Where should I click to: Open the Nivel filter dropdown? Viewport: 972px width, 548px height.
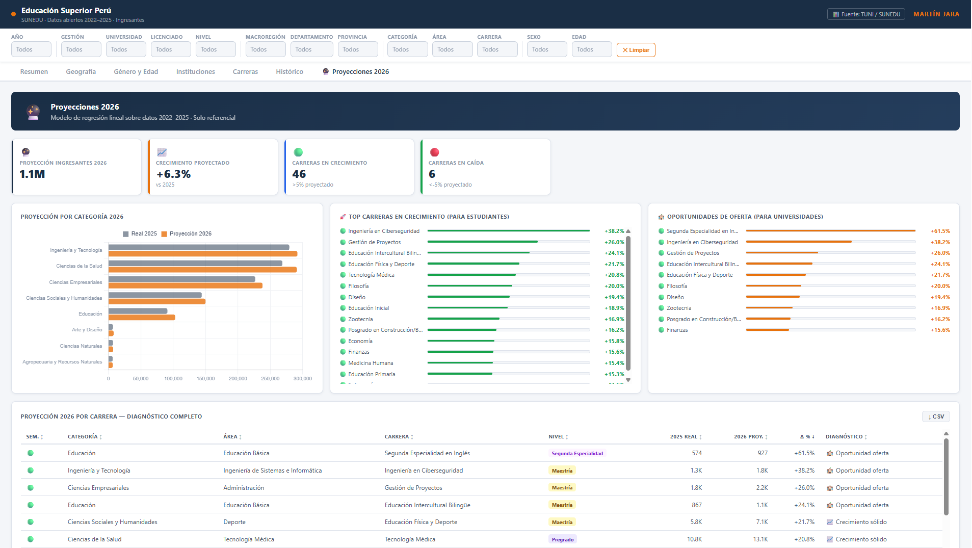[216, 49]
